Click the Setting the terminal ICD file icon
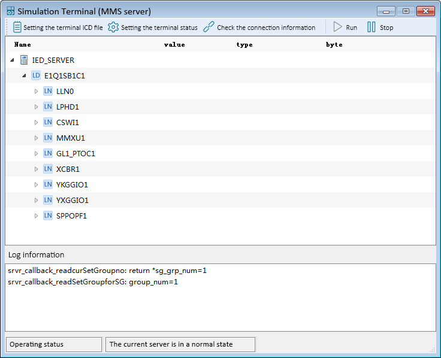The height and width of the screenshot is (358, 441). tap(17, 27)
